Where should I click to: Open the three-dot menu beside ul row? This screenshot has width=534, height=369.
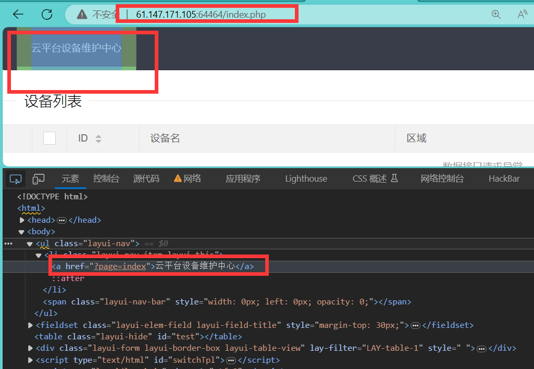(8, 244)
